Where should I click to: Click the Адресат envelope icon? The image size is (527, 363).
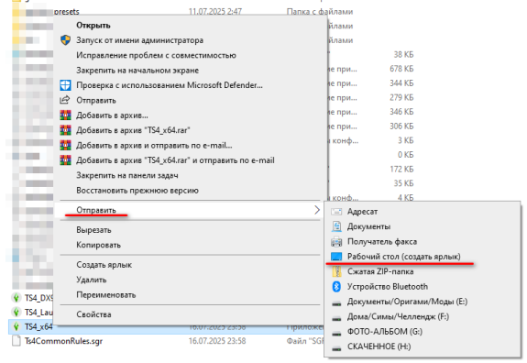[x=336, y=212]
